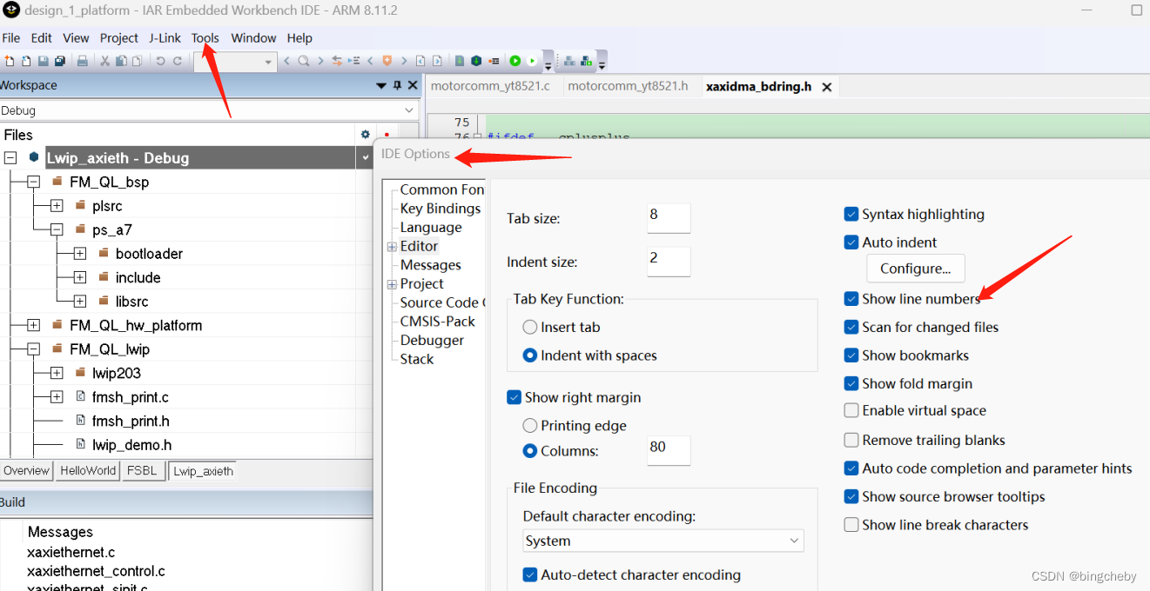Image resolution: width=1150 pixels, height=591 pixels.
Task: Click the workspace Files settings gear icon
Action: point(365,134)
